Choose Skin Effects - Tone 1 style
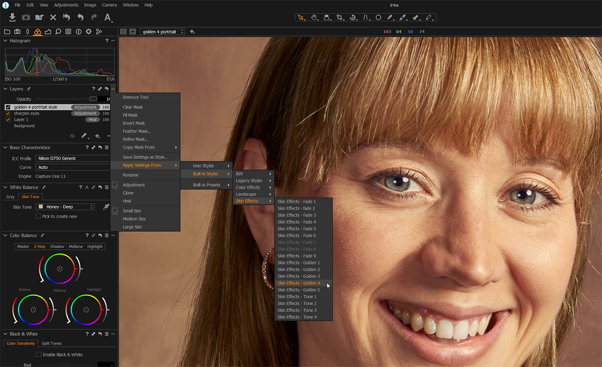 tap(304, 297)
